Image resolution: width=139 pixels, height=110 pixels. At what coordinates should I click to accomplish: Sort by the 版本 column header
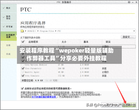(x=86, y=42)
